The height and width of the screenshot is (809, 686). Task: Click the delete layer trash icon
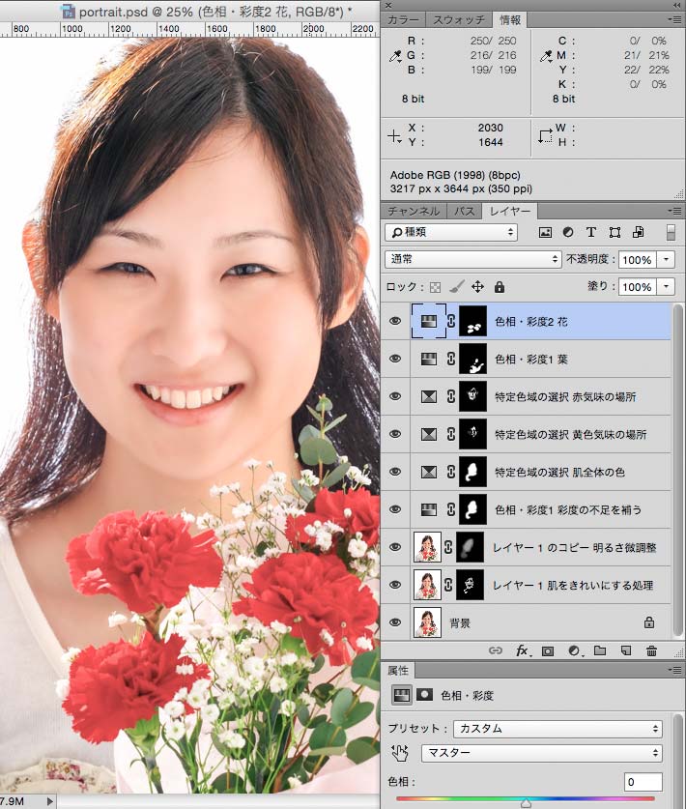point(651,651)
